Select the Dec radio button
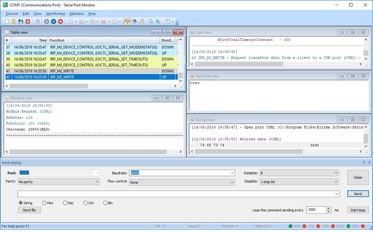This screenshot has height=233, width=373. point(65,203)
